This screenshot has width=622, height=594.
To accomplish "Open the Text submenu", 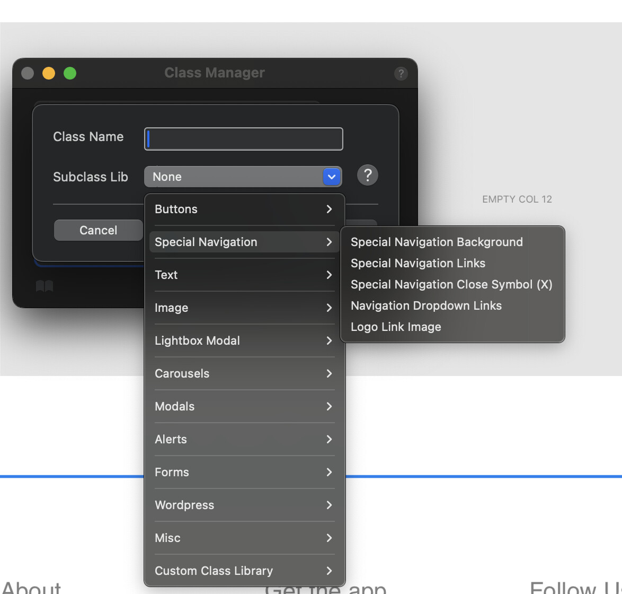I will (x=244, y=275).
